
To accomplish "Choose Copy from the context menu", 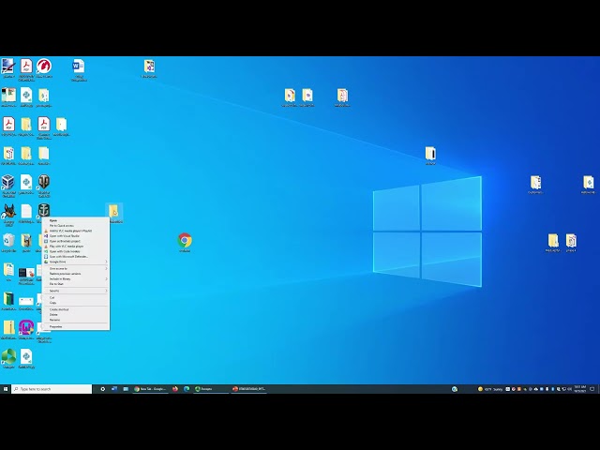I will [x=76, y=303].
